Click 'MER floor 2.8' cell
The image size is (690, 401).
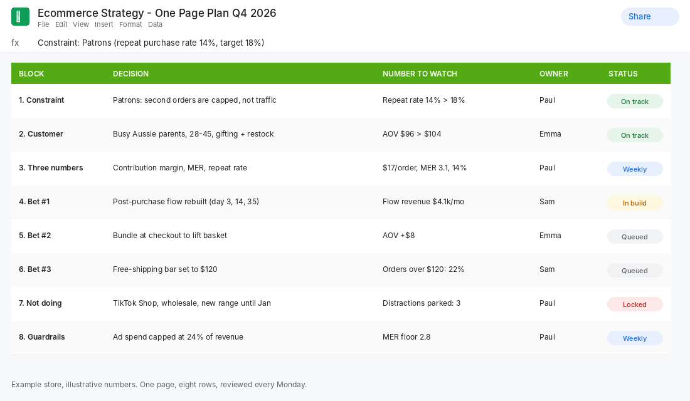[406, 337]
